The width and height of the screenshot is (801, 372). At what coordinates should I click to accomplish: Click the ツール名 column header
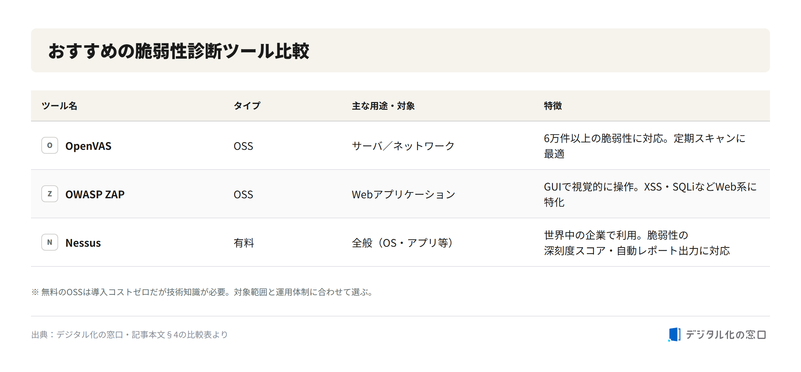(x=59, y=106)
